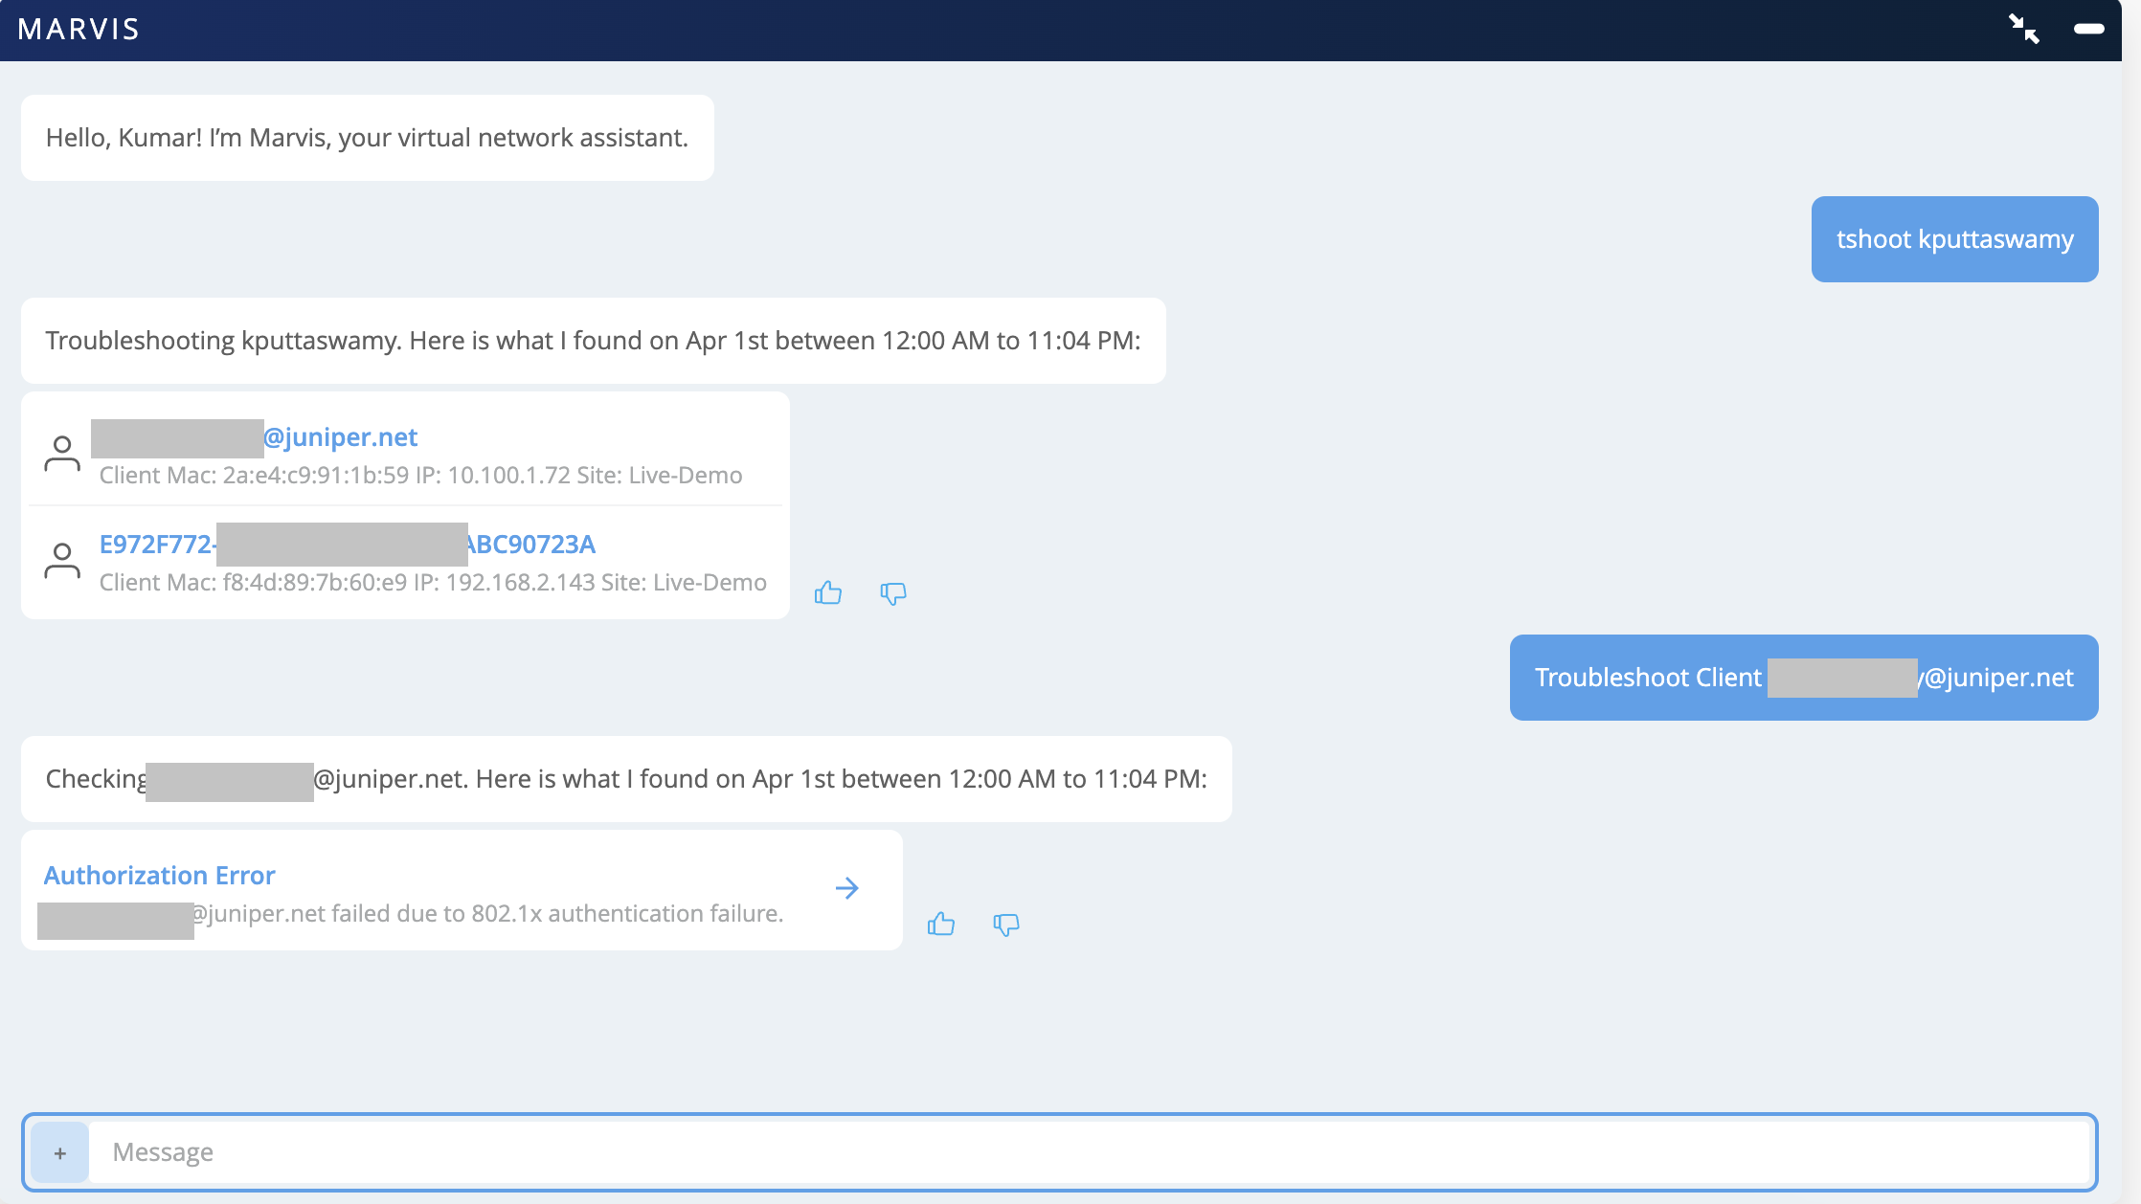The width and height of the screenshot is (2141, 1204).
Task: Thumbs down the Authorization Error response
Action: click(1005, 924)
